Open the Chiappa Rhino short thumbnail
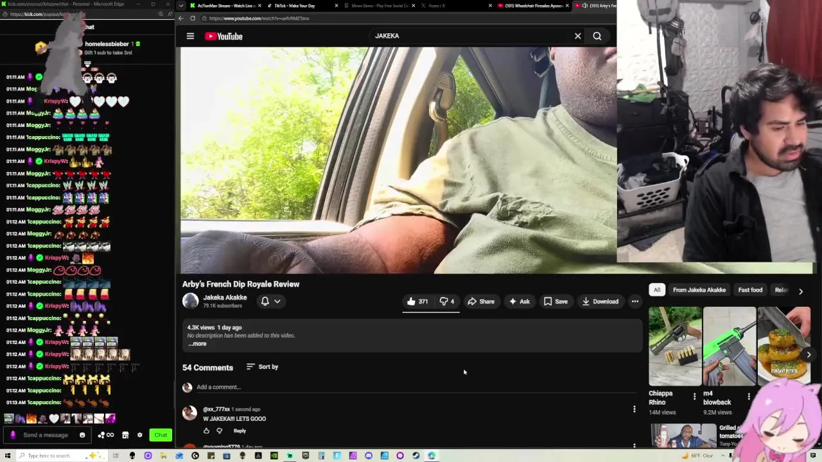822x462 pixels. [x=675, y=346]
